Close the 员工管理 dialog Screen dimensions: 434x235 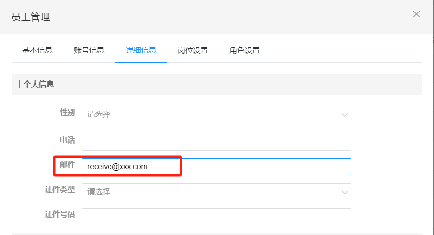click(x=416, y=14)
